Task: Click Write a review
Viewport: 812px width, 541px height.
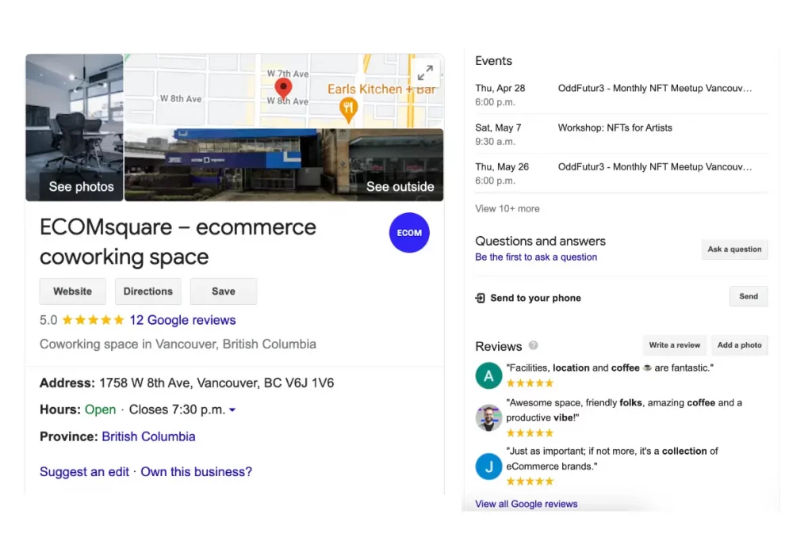Action: [x=674, y=345]
